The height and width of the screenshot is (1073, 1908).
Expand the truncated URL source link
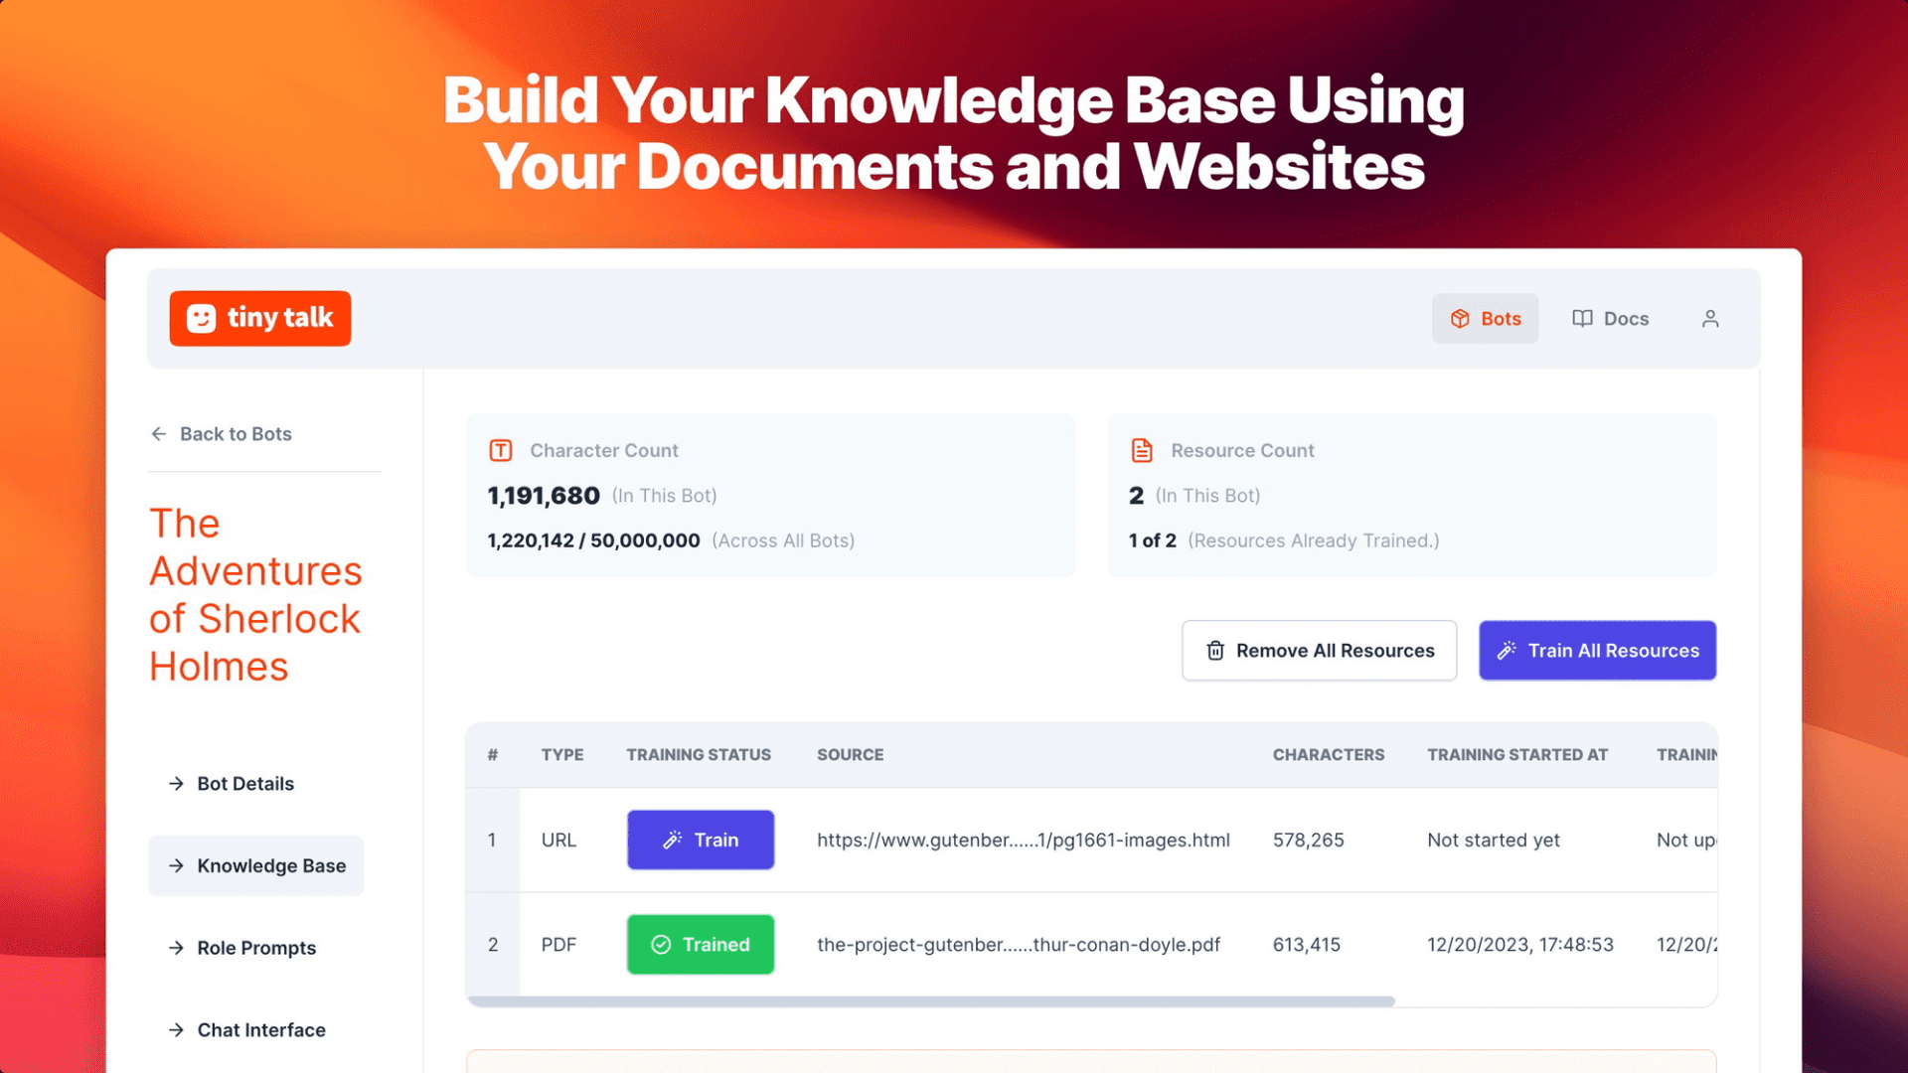(x=1023, y=839)
